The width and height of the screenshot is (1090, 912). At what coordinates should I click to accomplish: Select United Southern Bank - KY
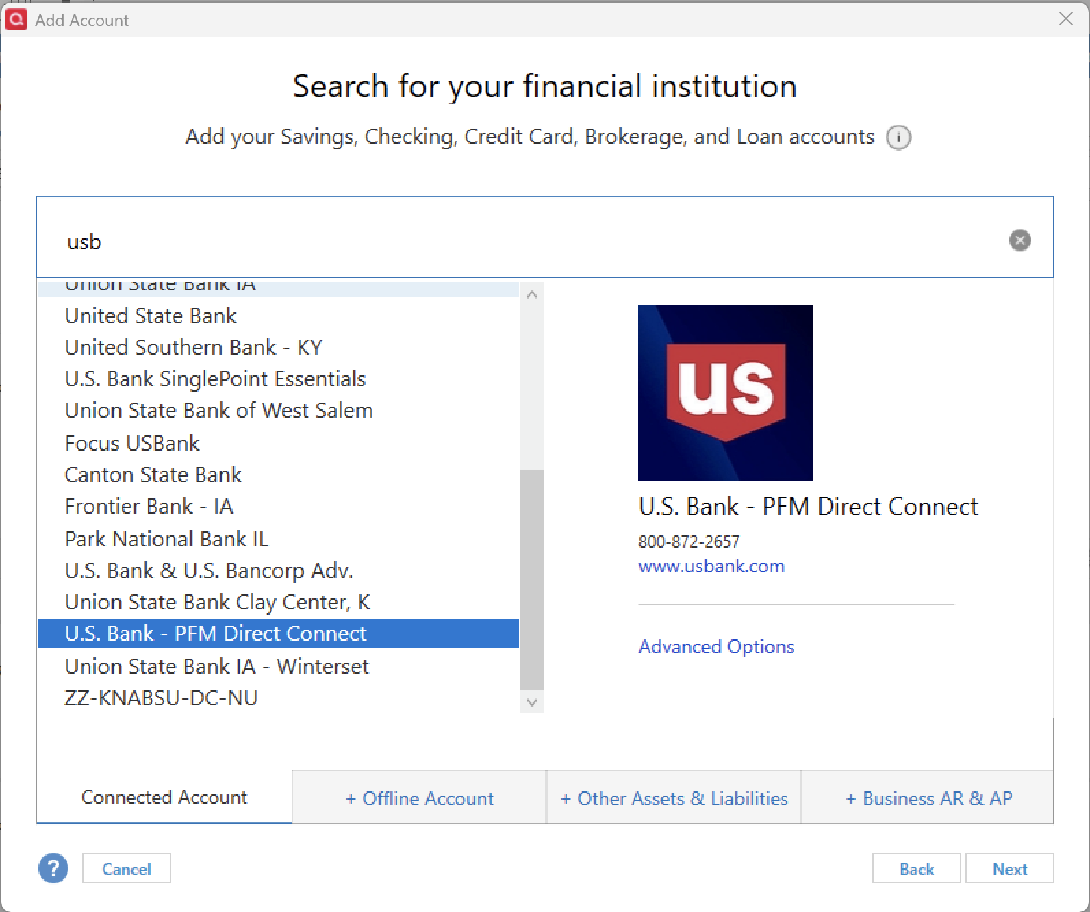(279, 347)
